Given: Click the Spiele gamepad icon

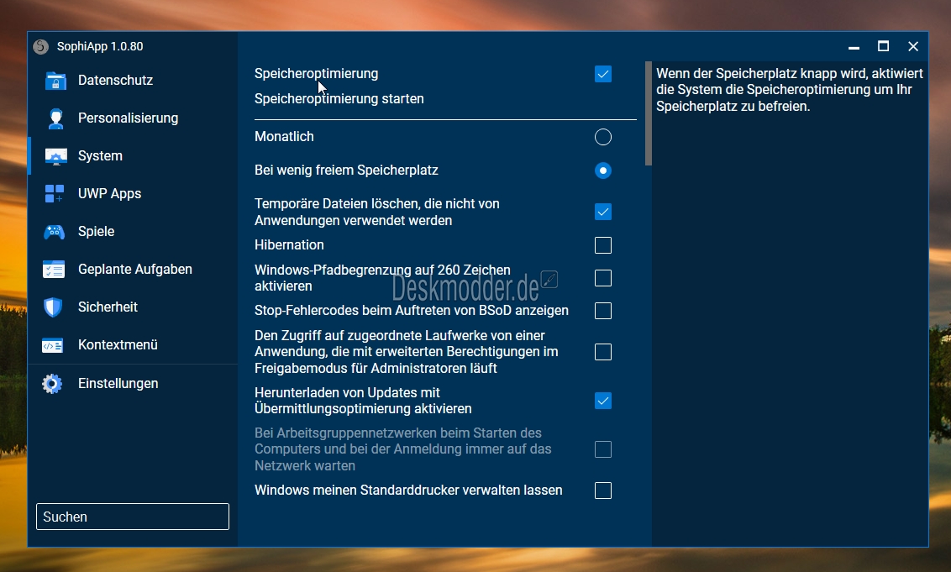Looking at the screenshot, I should click(55, 232).
